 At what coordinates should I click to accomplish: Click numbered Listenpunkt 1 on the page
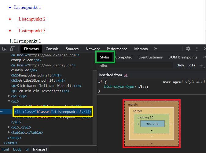(27, 41)
